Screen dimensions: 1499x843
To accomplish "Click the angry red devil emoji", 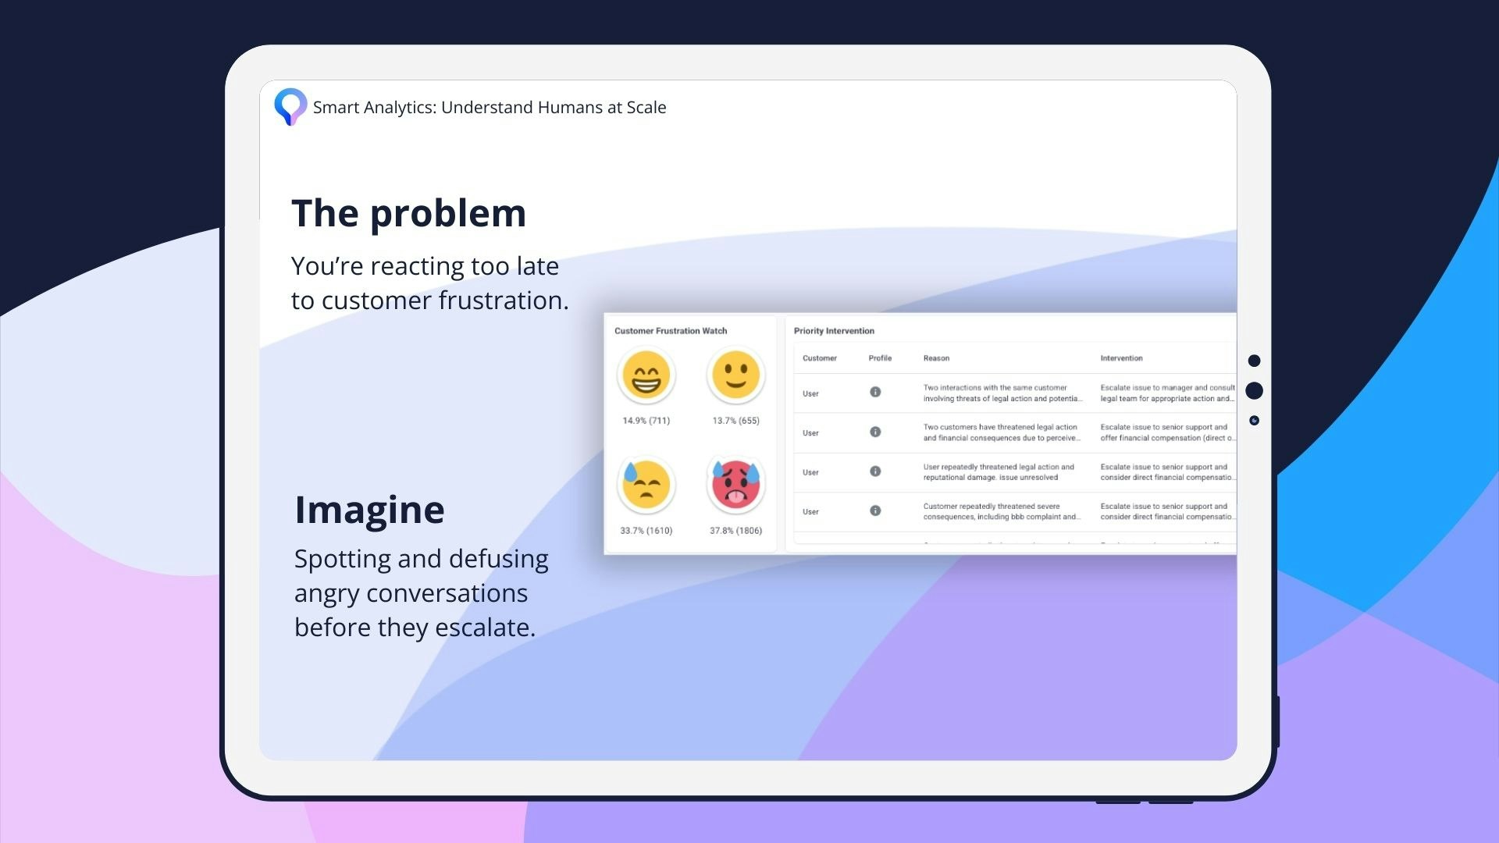I will point(735,485).
